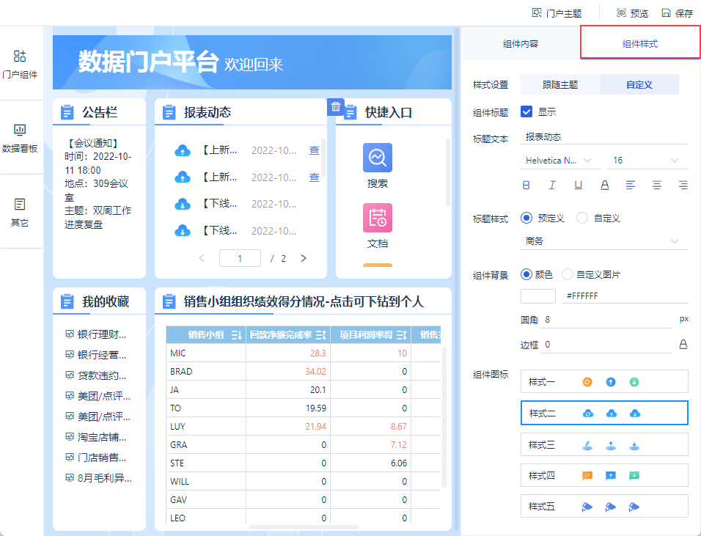Image resolution: width=701 pixels, height=536 pixels.
Task: Click the 公告栏 title clipboard icon
Action: click(x=67, y=112)
